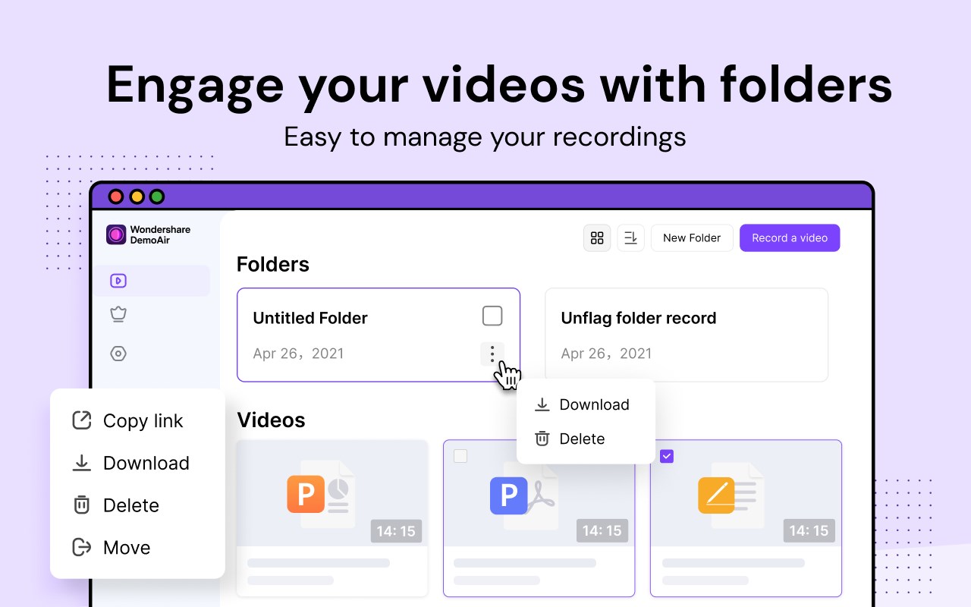Check the PDF presentation video checkbox

coord(460,456)
